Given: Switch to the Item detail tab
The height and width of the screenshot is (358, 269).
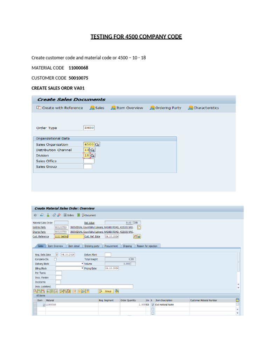Looking at the screenshot, I should point(74,246).
